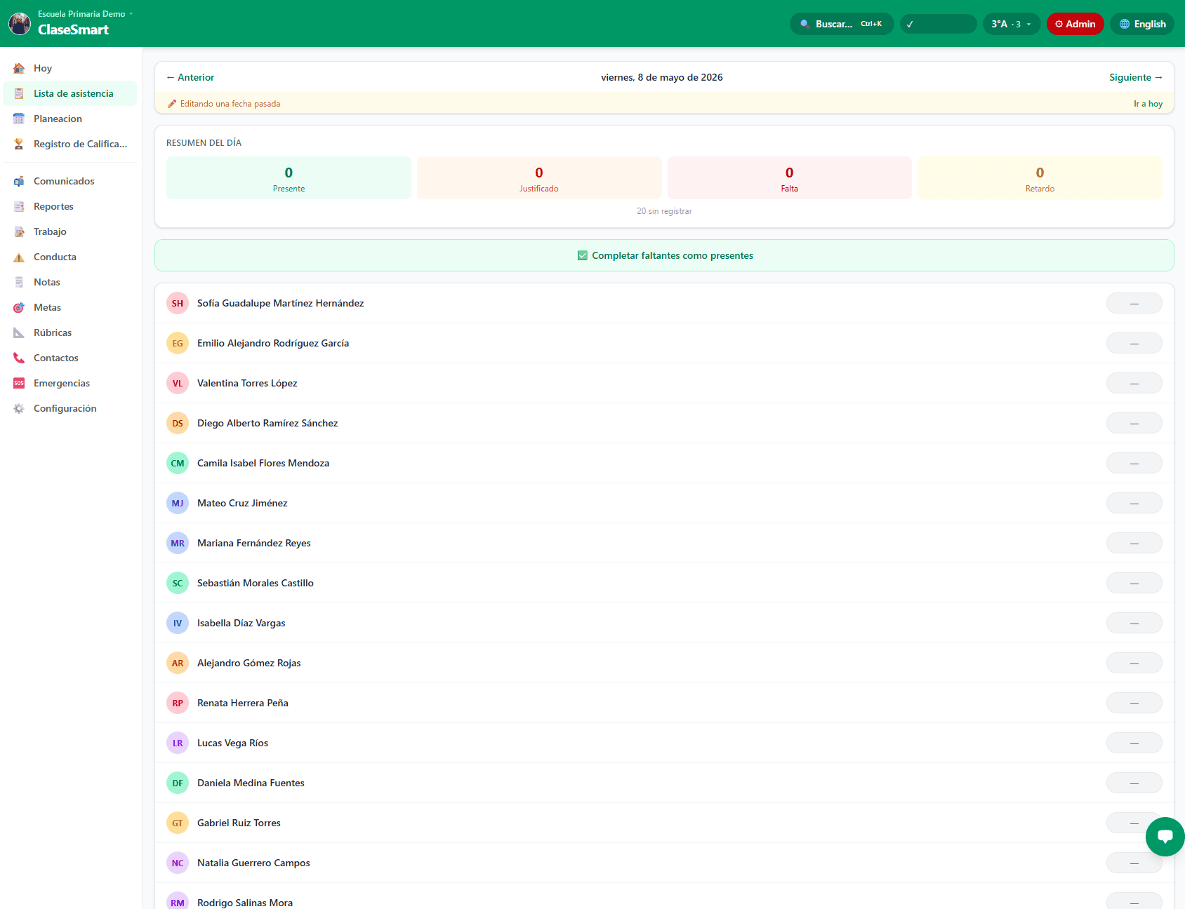Click the SH avatar for Sofía Guadalupe

pyautogui.click(x=178, y=303)
